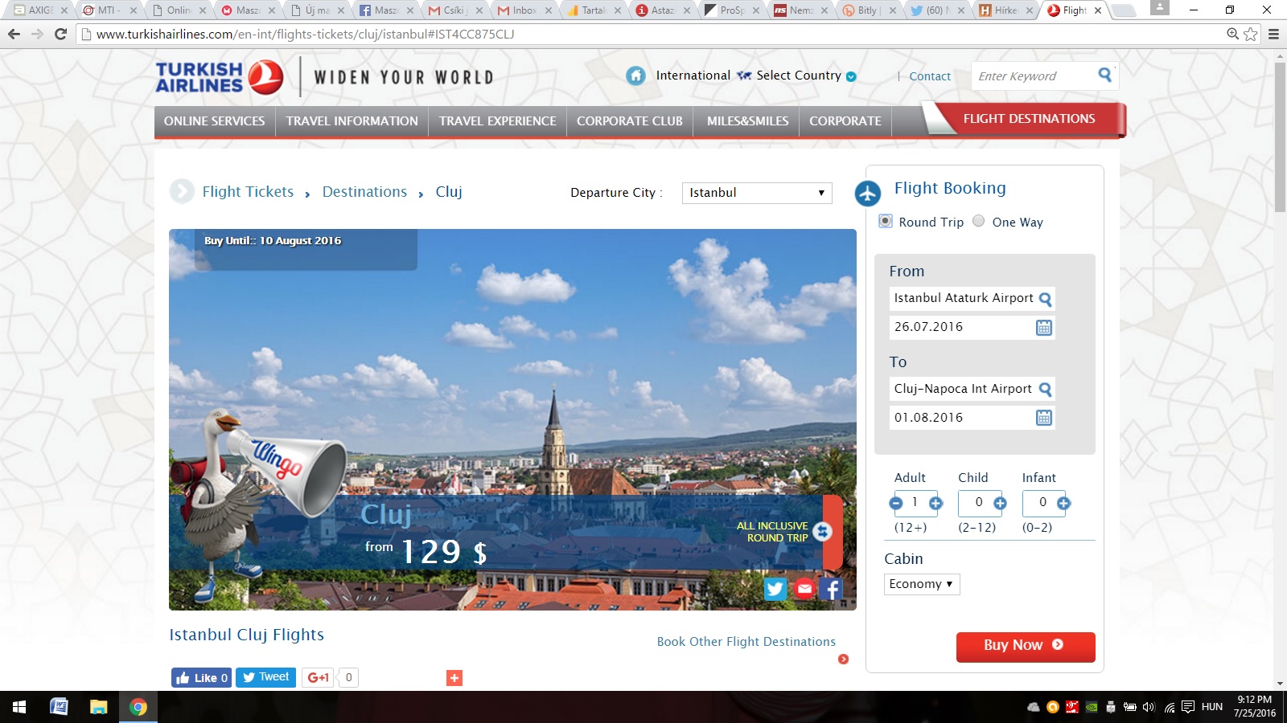Open the Departure City dropdown

click(757, 193)
